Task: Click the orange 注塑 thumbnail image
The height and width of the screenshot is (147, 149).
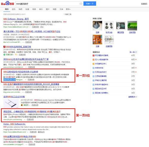Action: pos(97,40)
